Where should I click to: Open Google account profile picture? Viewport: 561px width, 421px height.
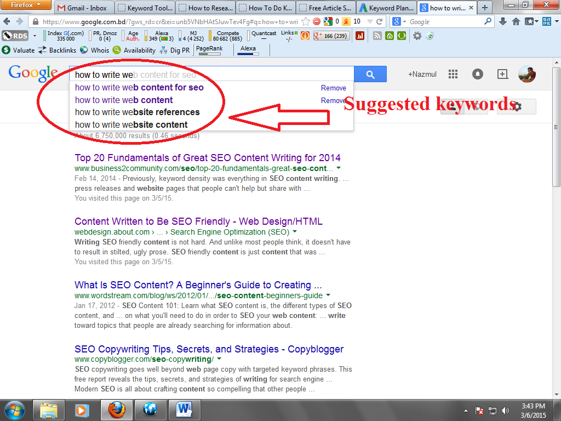[527, 74]
